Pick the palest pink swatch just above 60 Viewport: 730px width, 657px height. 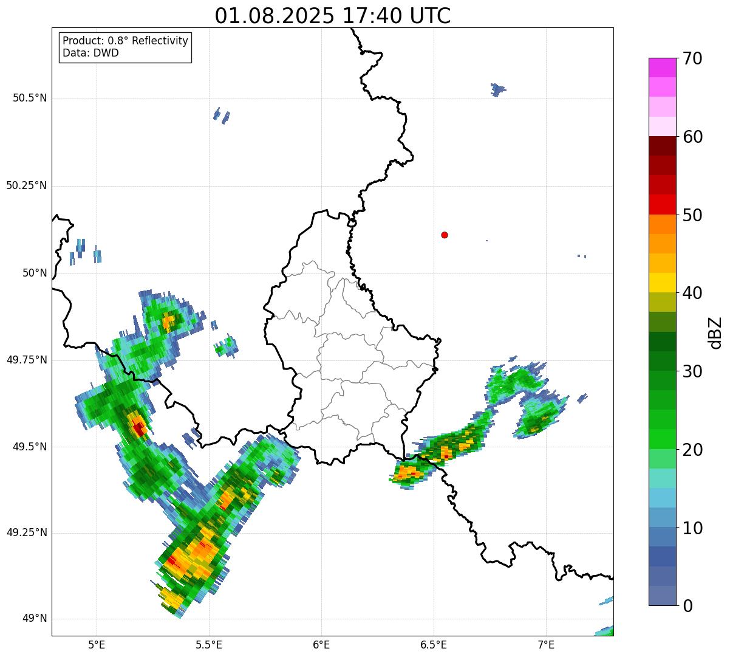pyautogui.click(x=663, y=126)
